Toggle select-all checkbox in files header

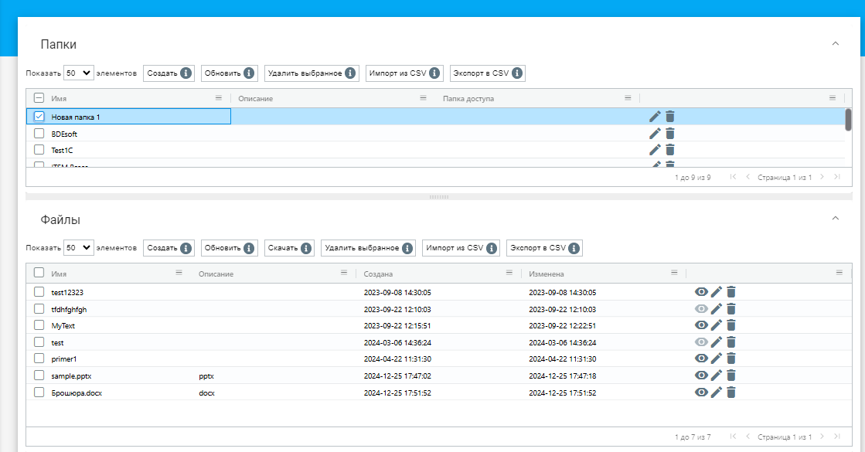(39, 273)
